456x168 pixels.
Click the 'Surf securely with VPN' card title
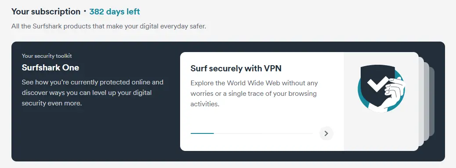click(x=236, y=68)
